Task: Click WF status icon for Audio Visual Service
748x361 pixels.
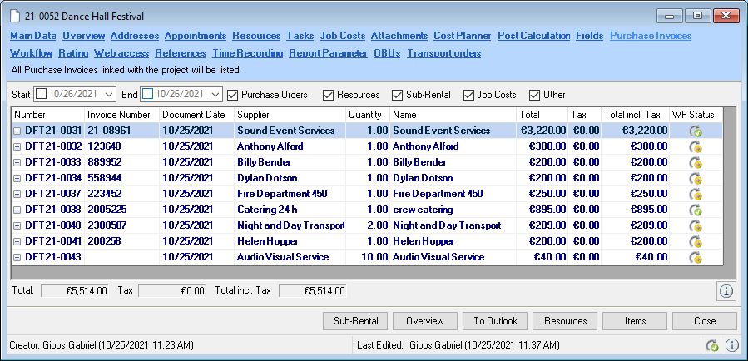Action: pos(696,257)
